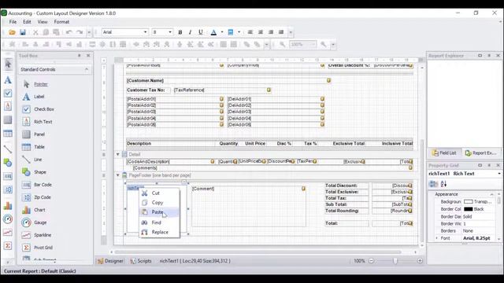The image size is (504, 283).
Task: Open the View menu
Action: pyautogui.click(x=43, y=22)
